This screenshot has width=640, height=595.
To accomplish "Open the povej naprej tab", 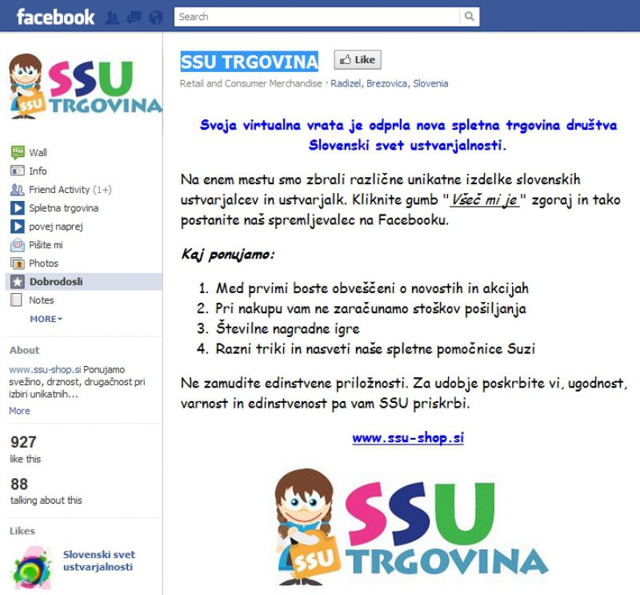I will 56,227.
